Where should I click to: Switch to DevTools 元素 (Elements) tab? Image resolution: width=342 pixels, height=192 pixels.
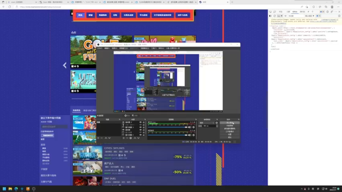[288, 12]
